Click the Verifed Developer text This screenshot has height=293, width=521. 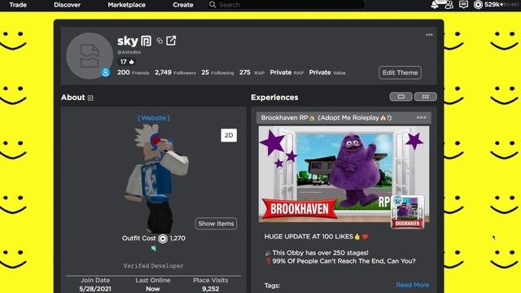click(154, 266)
